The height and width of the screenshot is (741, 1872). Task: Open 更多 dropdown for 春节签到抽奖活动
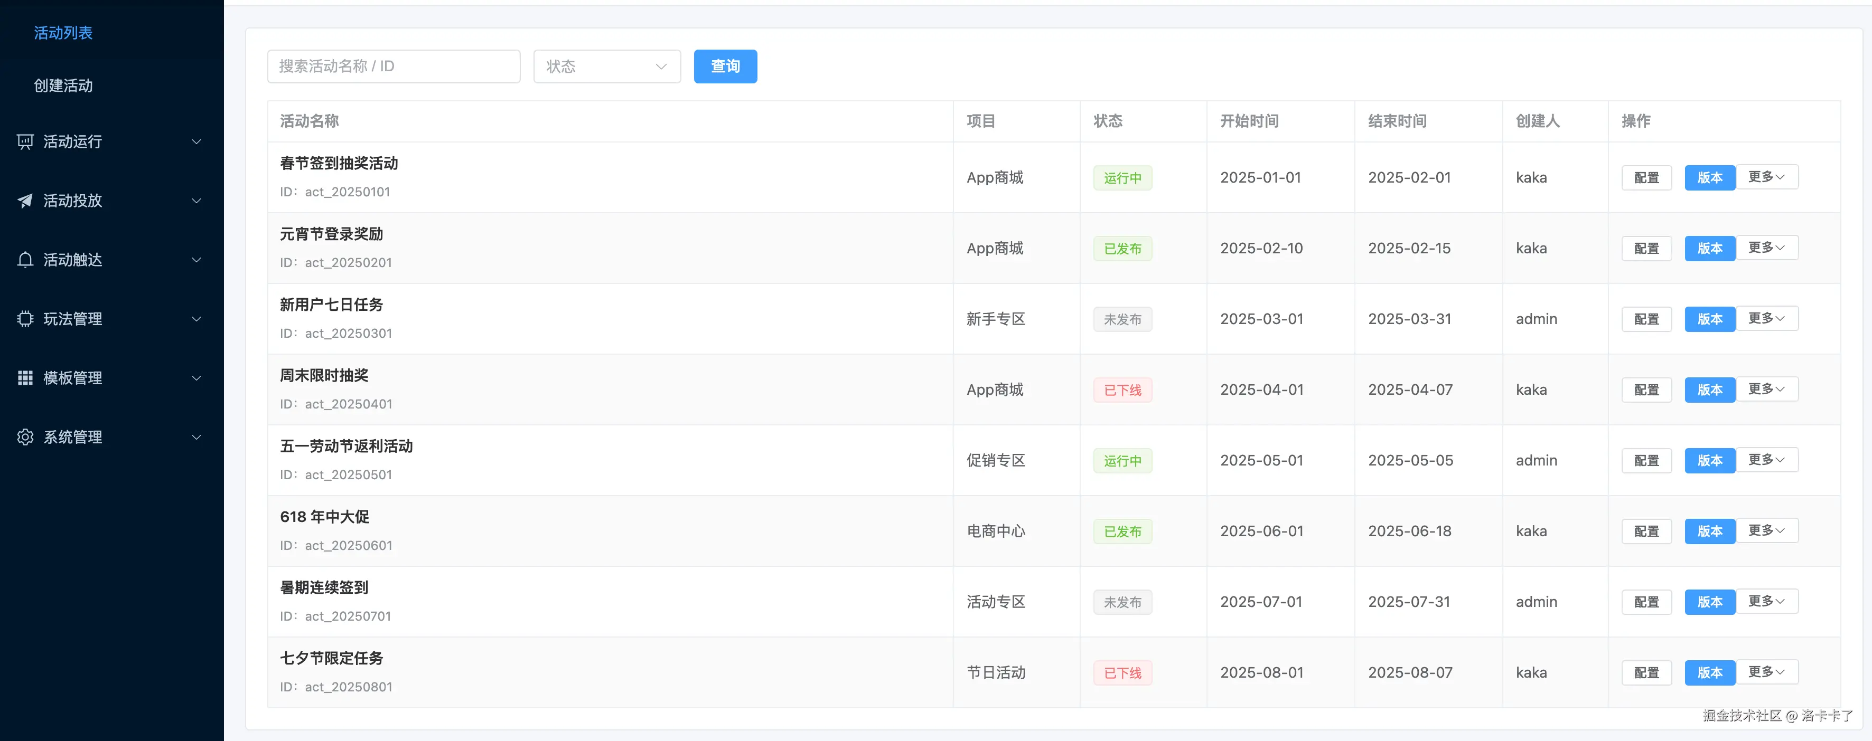(x=1767, y=177)
